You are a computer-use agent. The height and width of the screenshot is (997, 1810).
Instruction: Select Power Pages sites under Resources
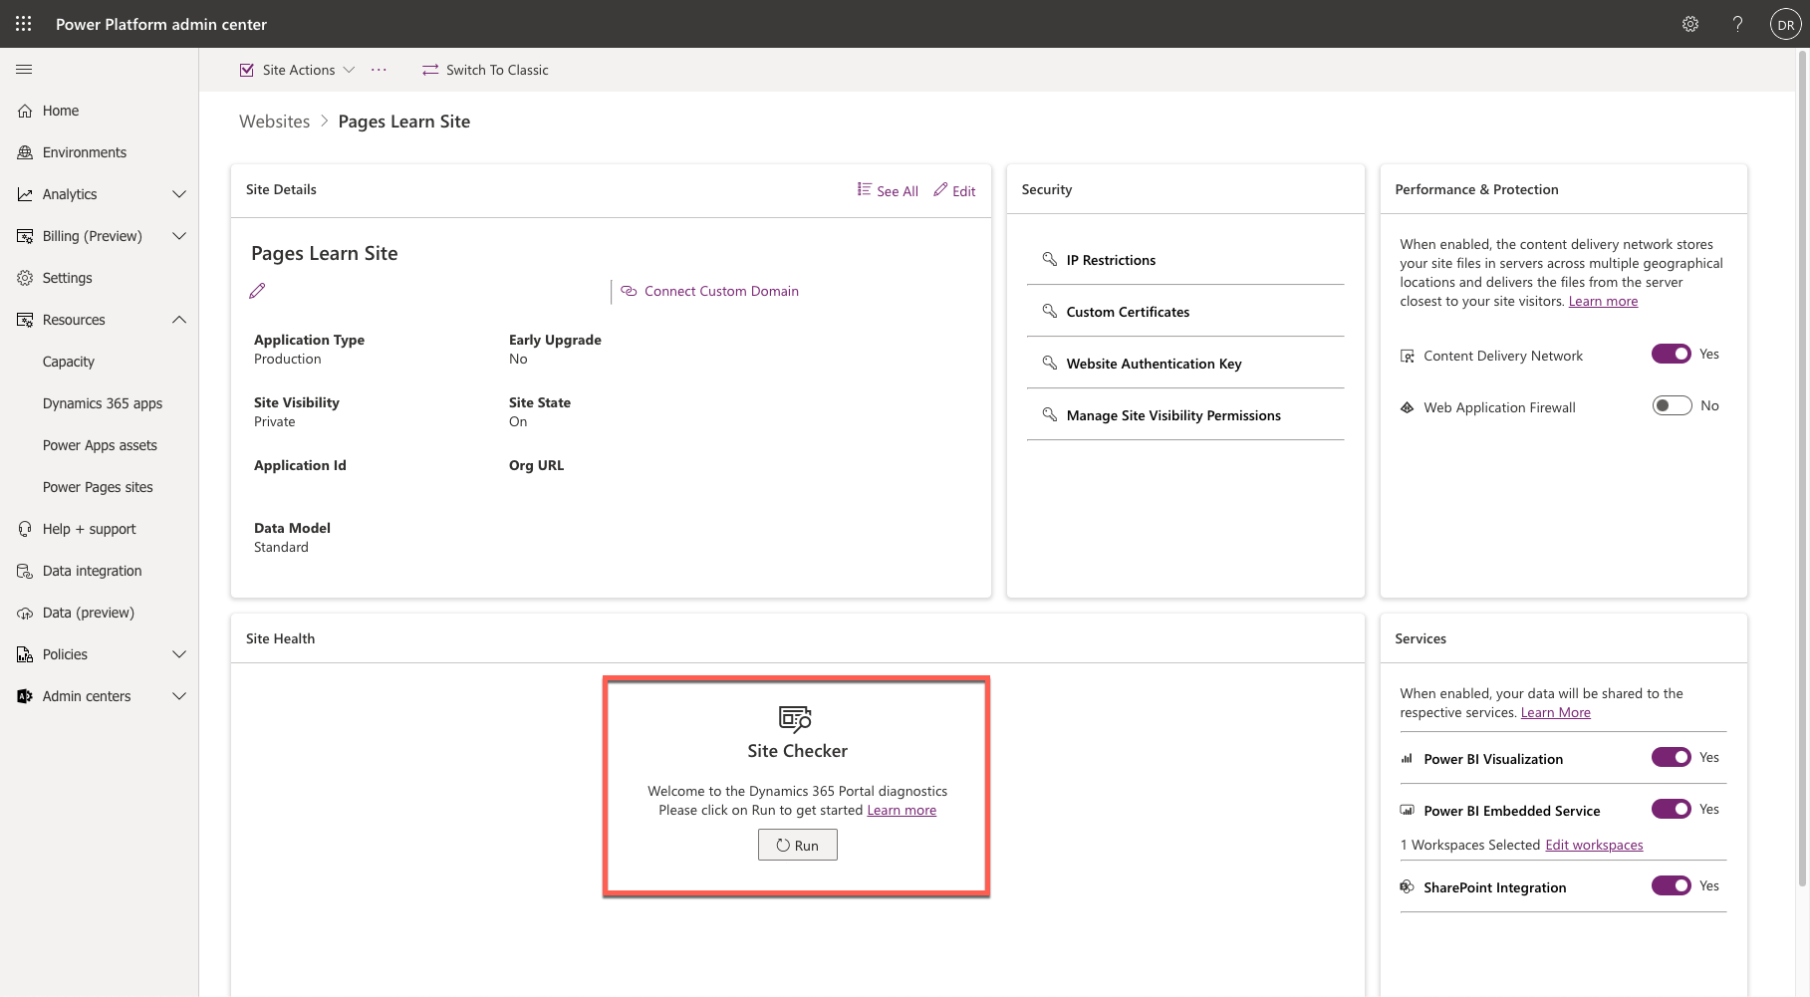(x=100, y=487)
